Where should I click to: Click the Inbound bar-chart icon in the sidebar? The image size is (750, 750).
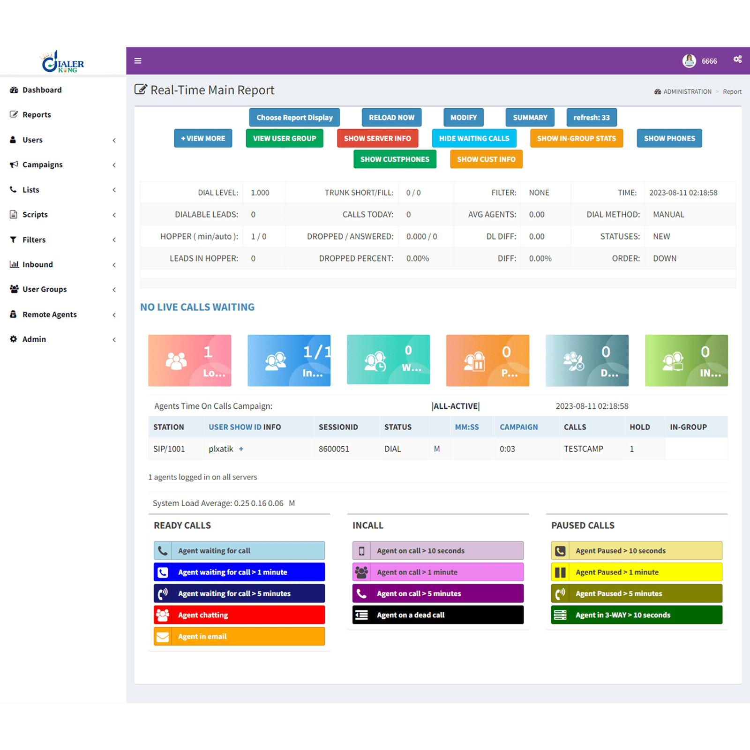[15, 264]
